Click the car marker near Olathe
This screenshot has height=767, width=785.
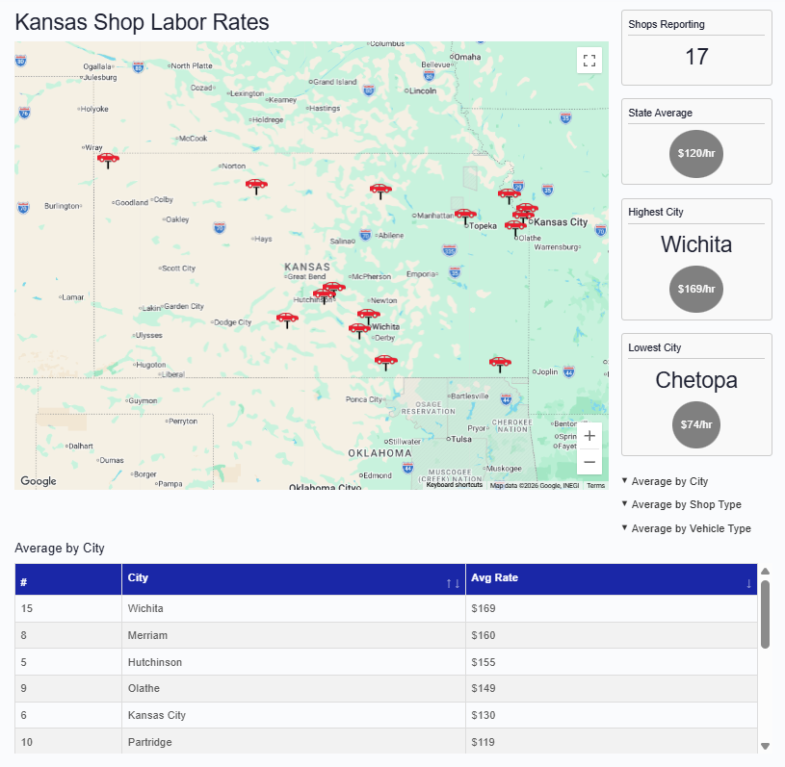tap(515, 228)
